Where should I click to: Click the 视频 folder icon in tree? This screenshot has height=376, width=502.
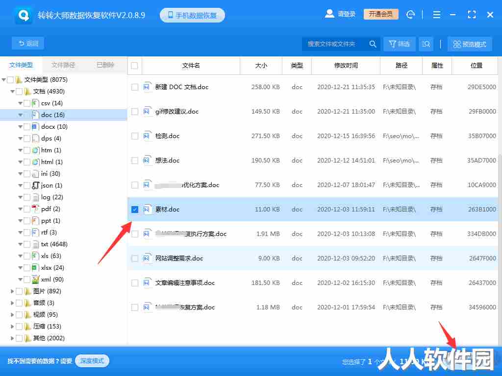click(28, 315)
